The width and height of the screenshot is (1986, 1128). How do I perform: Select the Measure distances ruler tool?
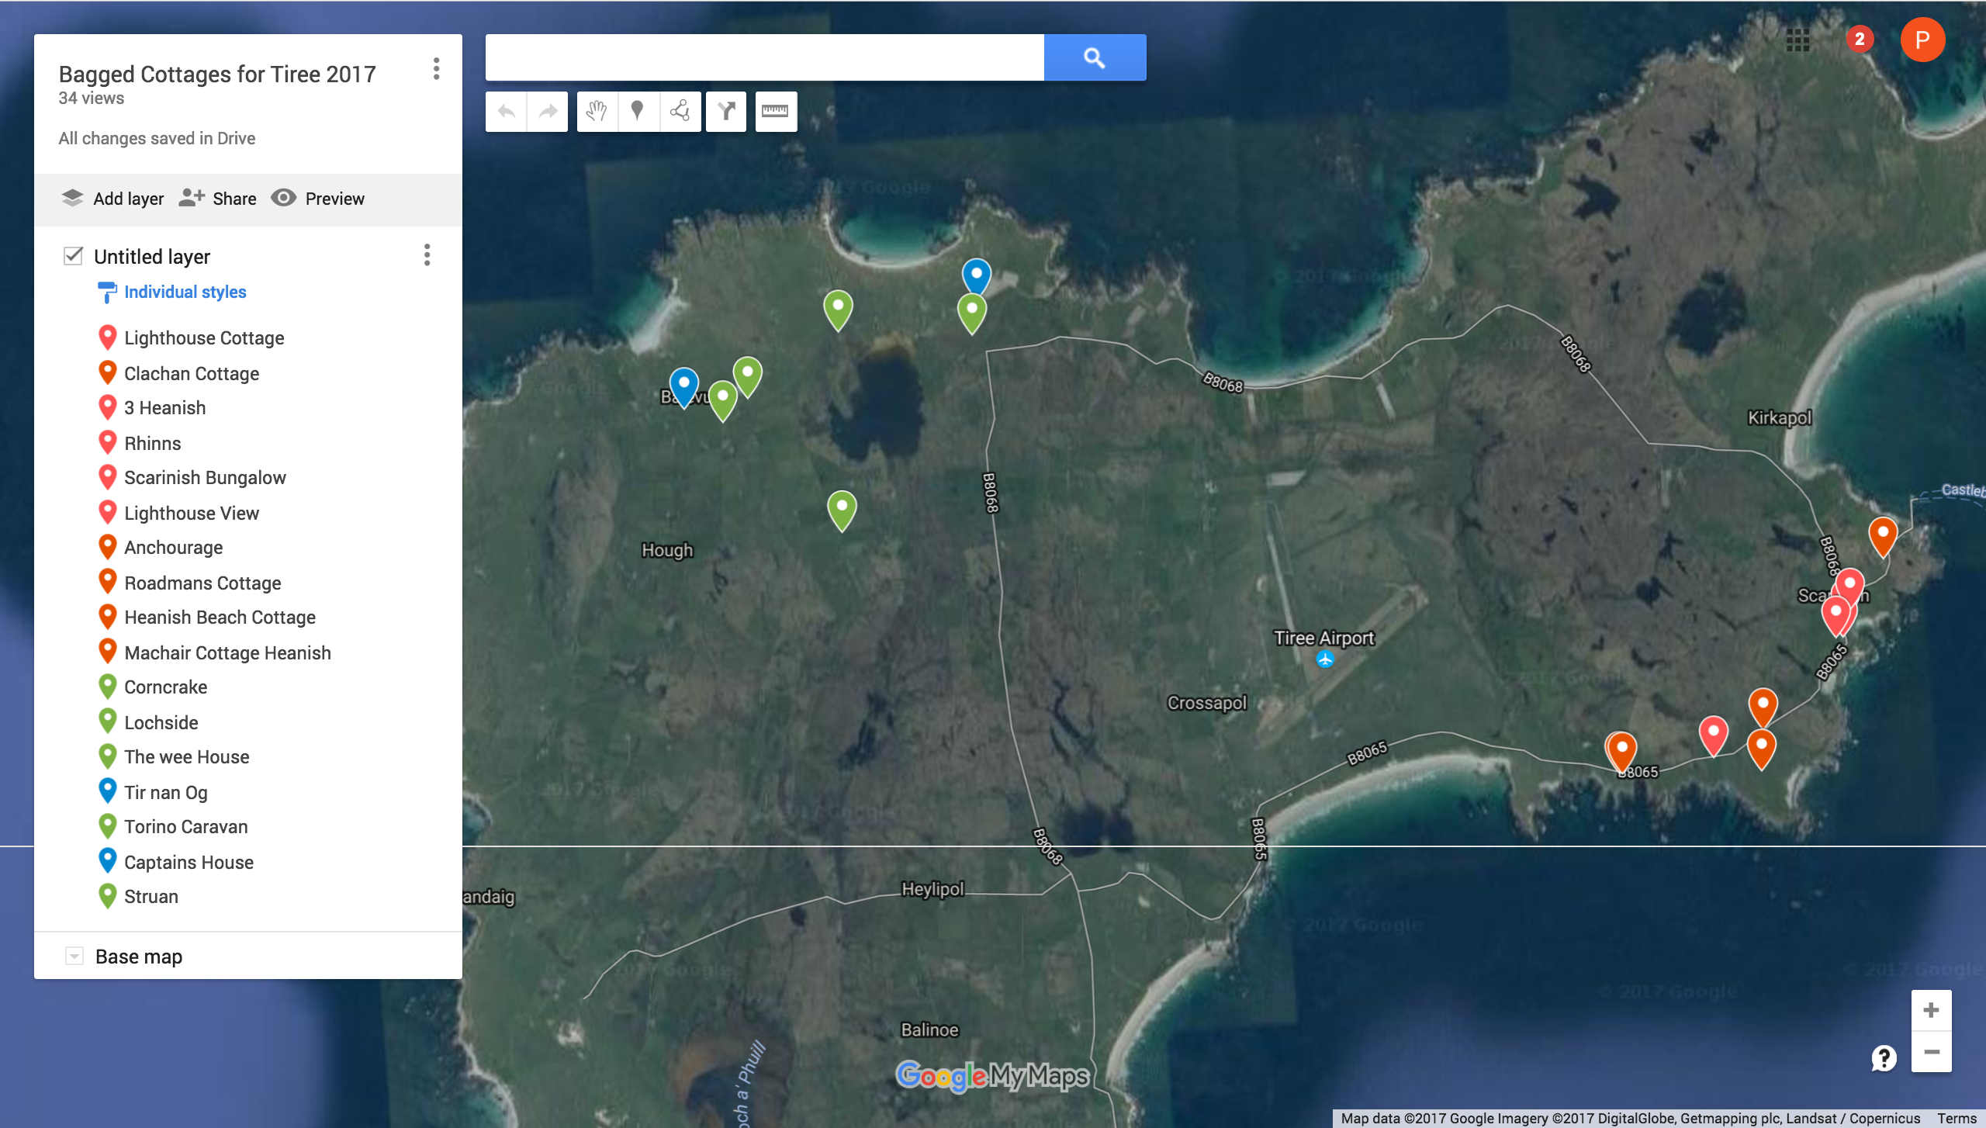click(x=776, y=111)
